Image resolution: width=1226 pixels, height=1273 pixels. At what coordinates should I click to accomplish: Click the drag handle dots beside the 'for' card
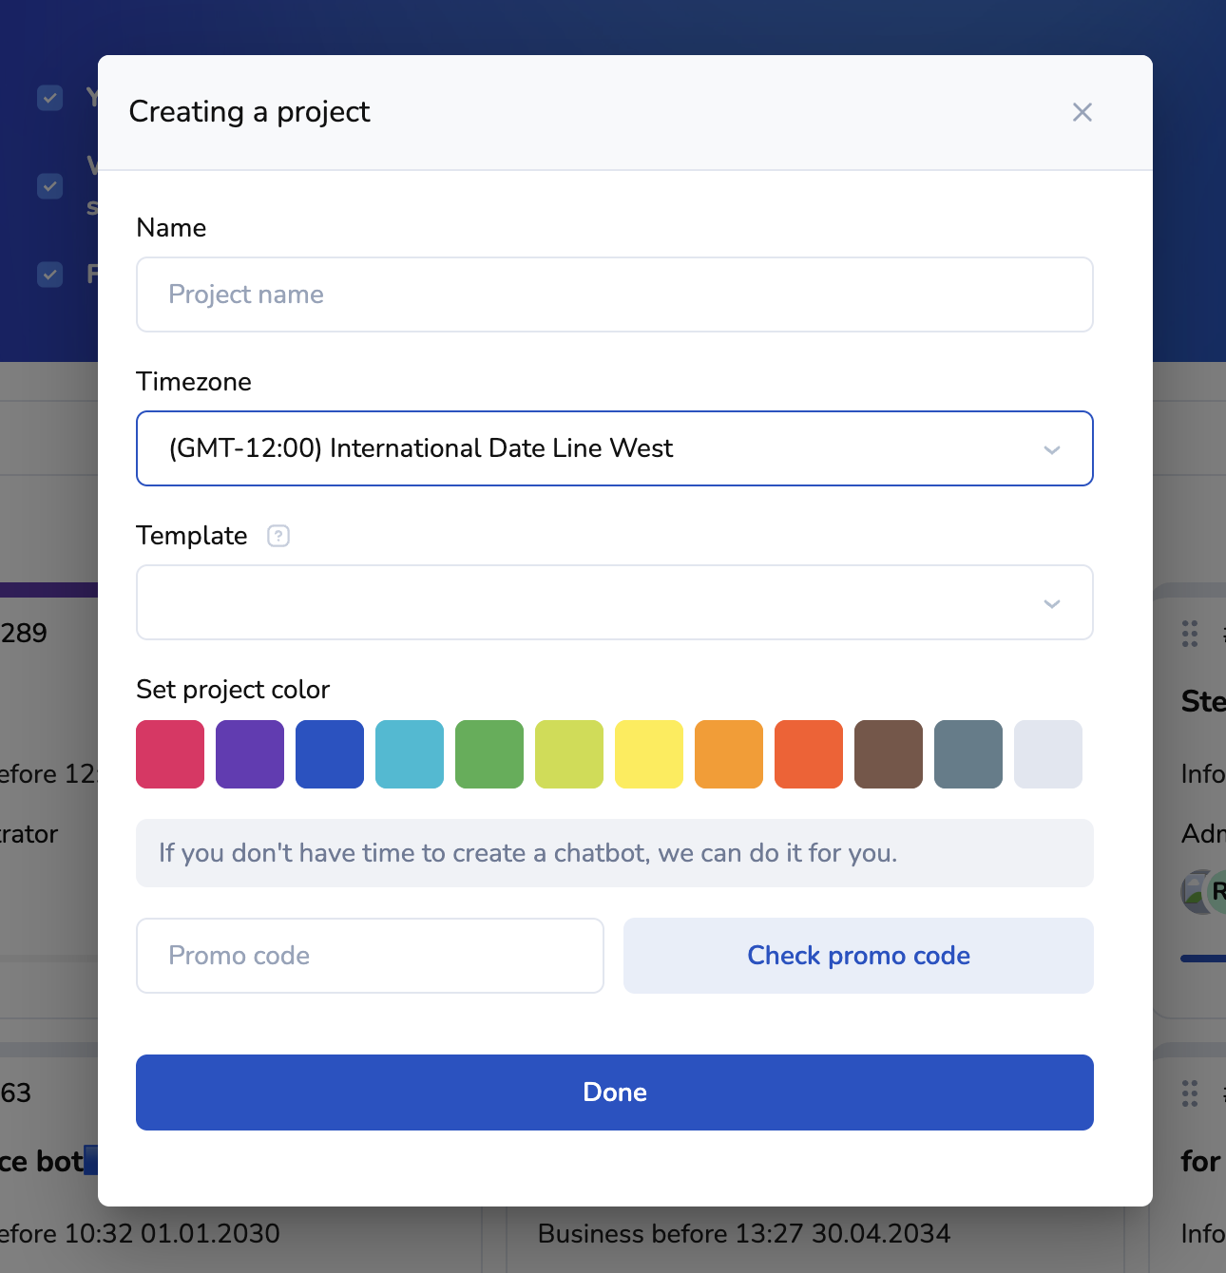point(1190,1093)
